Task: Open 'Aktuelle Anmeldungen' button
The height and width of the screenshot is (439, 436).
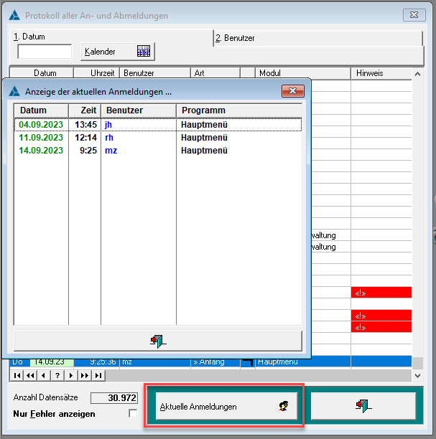Action: (x=224, y=407)
